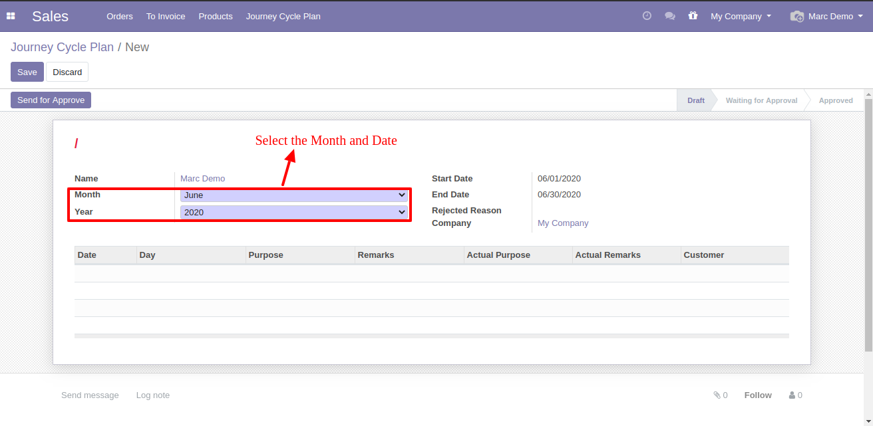This screenshot has width=873, height=426.
Task: Save the new journey cycle plan
Action: point(27,72)
